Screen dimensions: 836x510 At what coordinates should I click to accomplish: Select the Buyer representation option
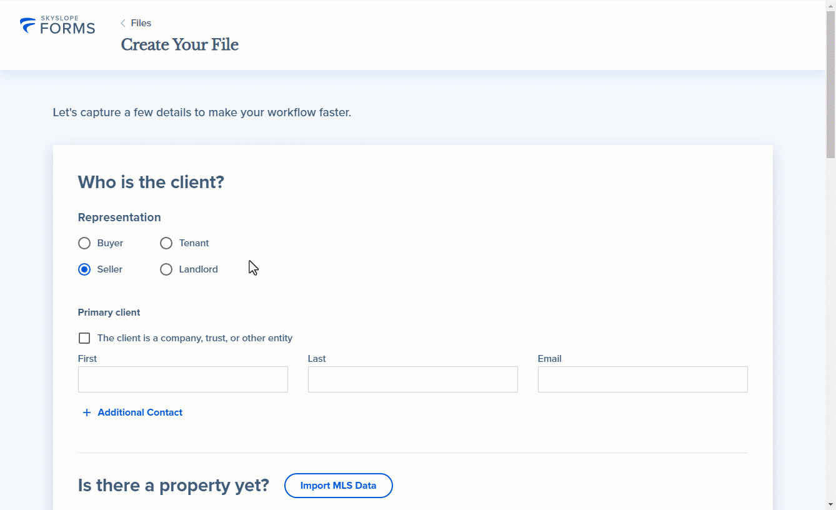point(84,243)
